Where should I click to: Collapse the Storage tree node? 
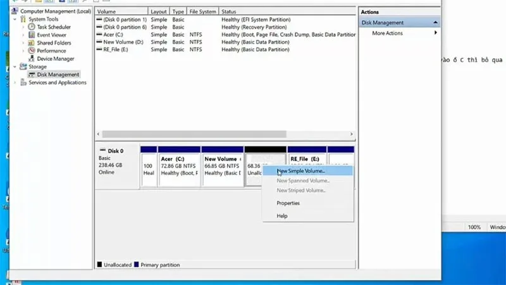[x=15, y=66]
